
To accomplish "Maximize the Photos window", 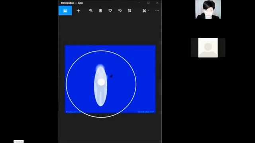I will click(148, 3).
